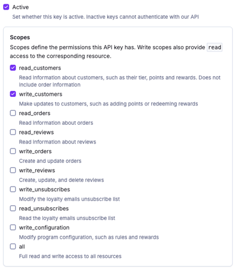Enable the read_orders scope checkbox

point(13,113)
